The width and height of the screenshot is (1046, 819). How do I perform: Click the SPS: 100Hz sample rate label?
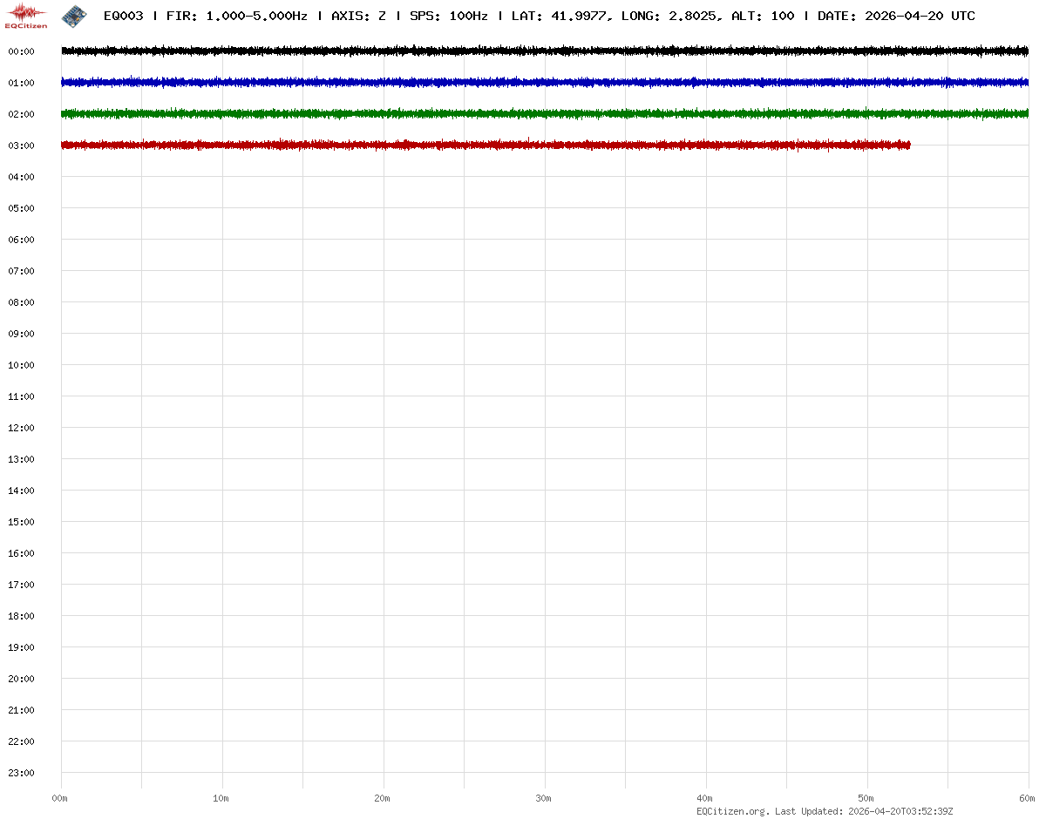click(x=448, y=17)
